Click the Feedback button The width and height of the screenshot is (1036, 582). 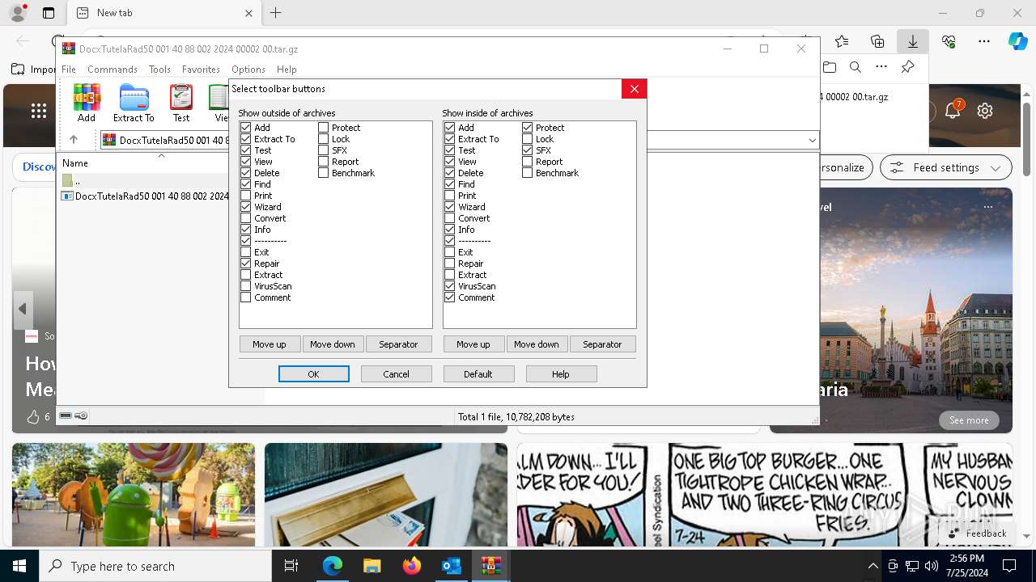coord(978,533)
